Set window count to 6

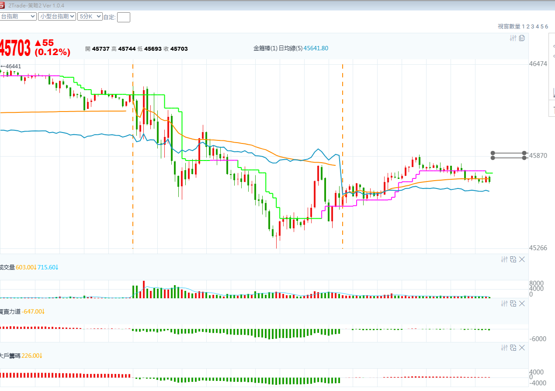tap(546, 27)
